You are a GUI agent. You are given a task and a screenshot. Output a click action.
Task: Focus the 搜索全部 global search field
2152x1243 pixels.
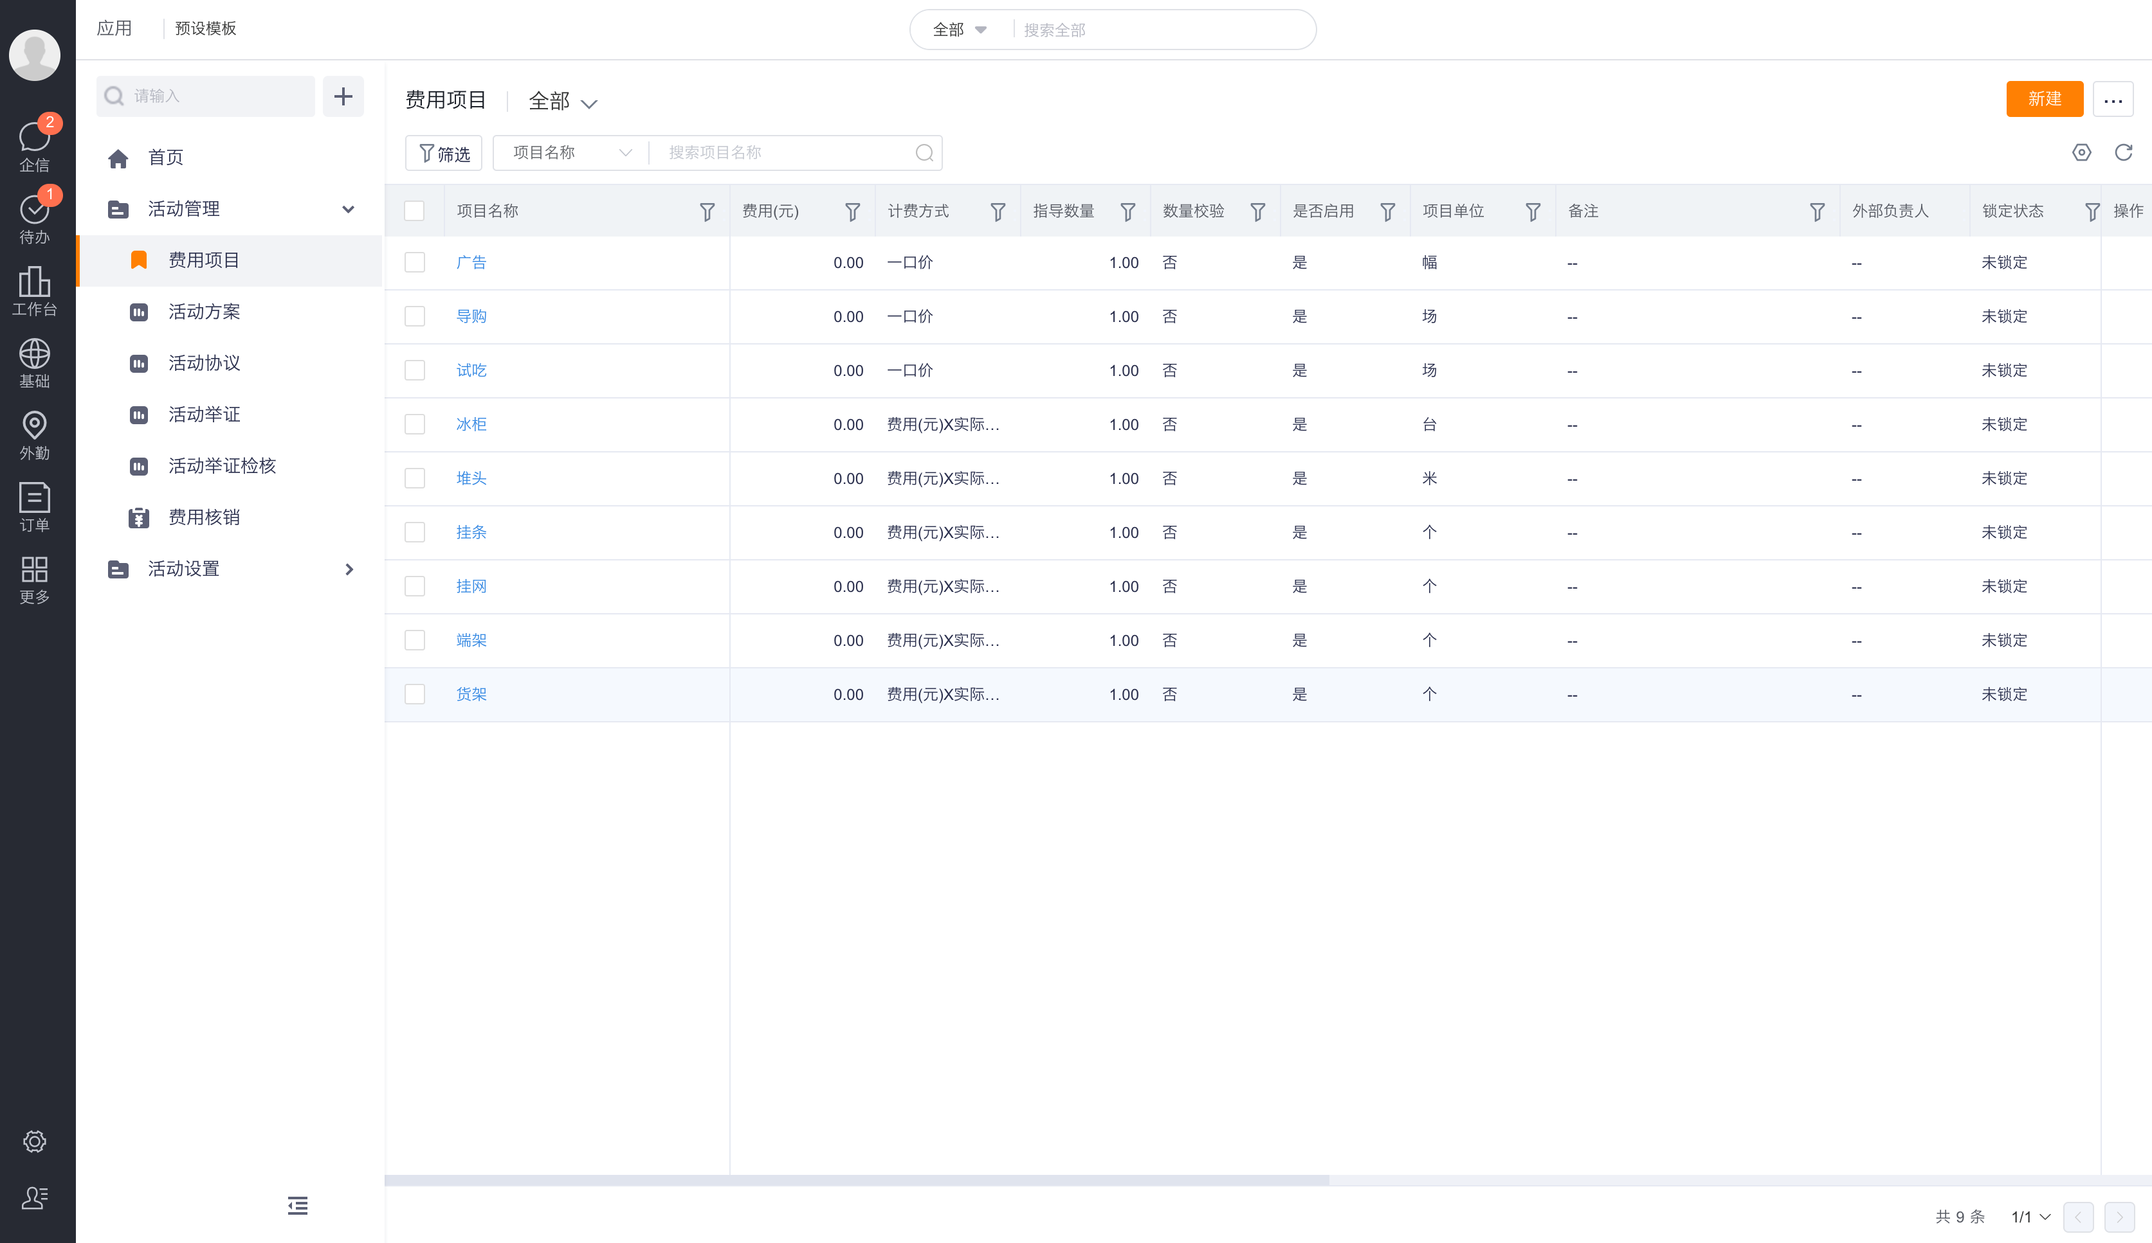pos(1162,30)
